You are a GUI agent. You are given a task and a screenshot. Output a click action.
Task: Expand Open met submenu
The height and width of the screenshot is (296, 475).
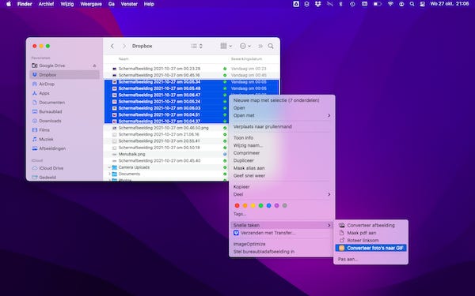[x=282, y=115]
